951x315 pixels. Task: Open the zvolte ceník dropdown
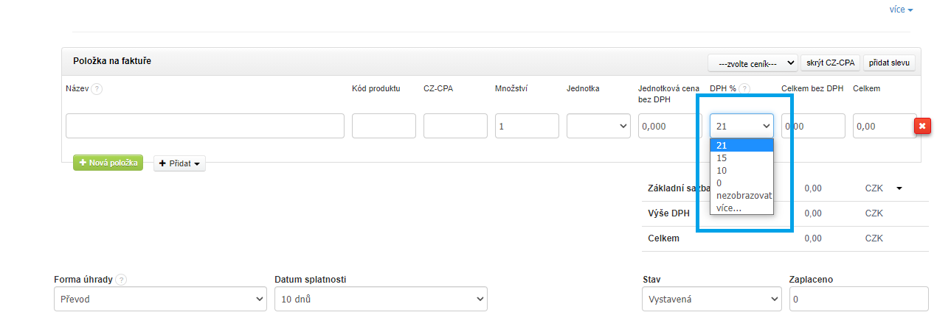click(753, 63)
